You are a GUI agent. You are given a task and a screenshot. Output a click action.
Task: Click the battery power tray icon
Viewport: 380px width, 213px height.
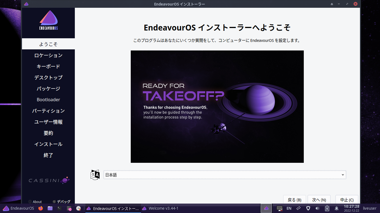pos(327,208)
